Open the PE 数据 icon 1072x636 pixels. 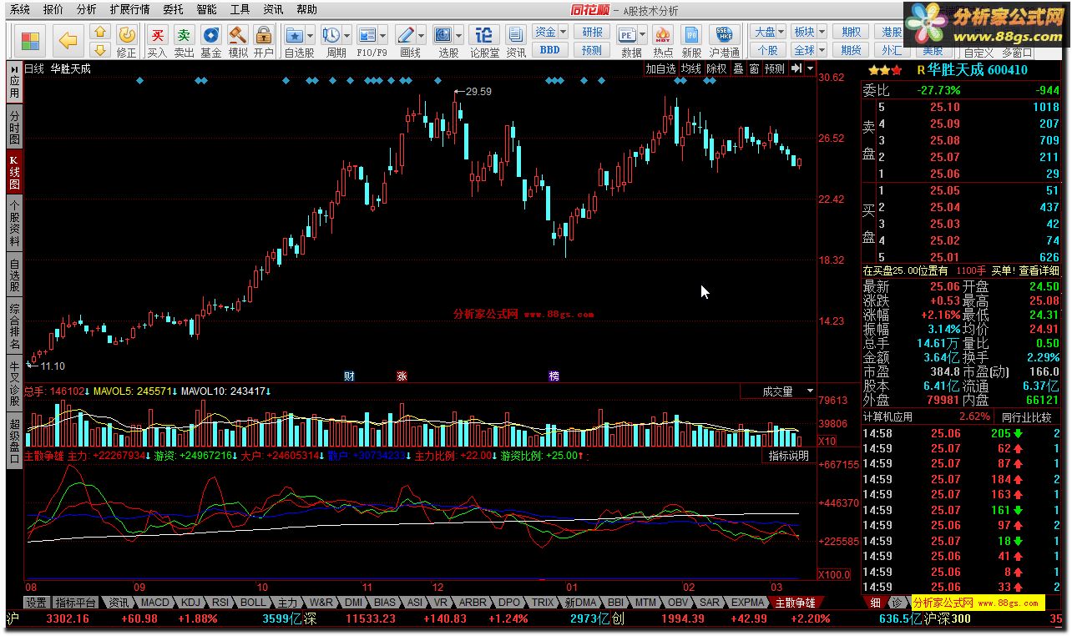pos(628,35)
